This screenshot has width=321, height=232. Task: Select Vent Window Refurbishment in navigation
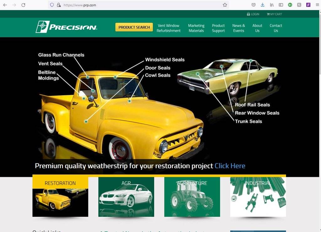click(169, 28)
